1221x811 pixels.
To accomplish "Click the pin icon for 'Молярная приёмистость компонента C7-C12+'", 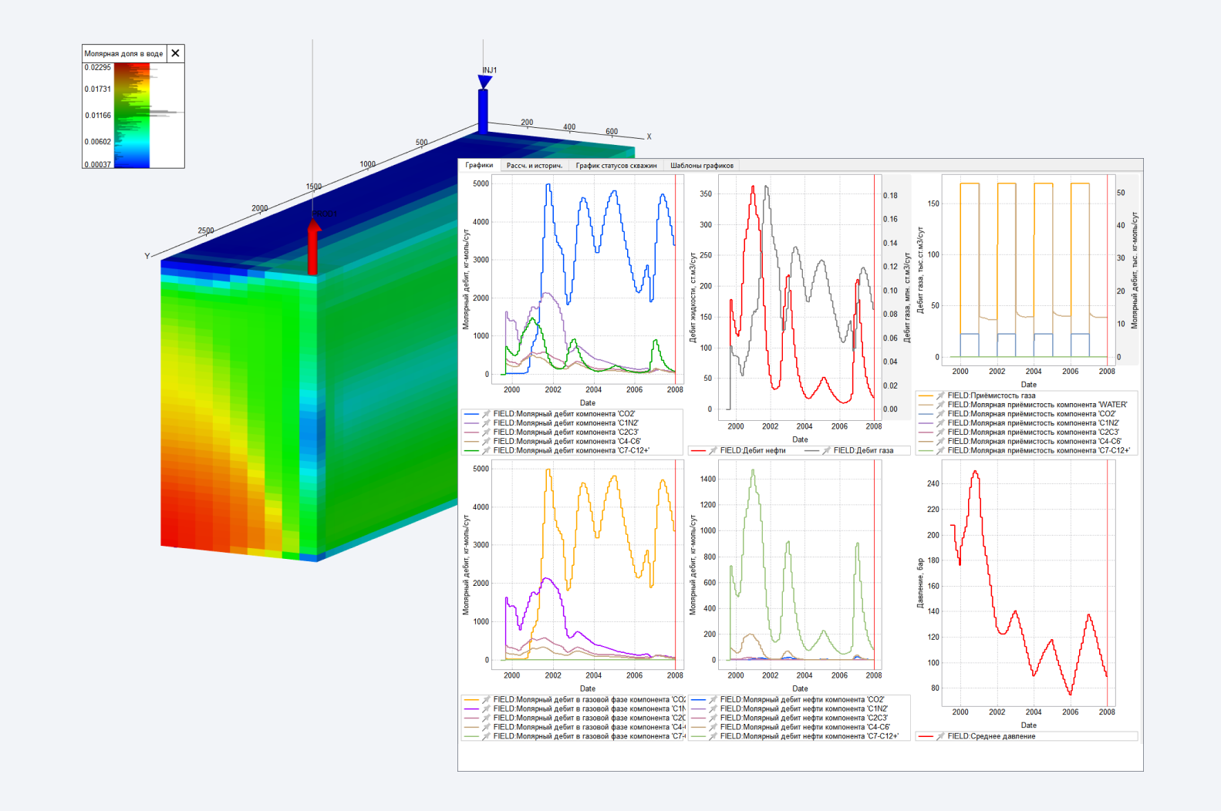I will tap(941, 451).
